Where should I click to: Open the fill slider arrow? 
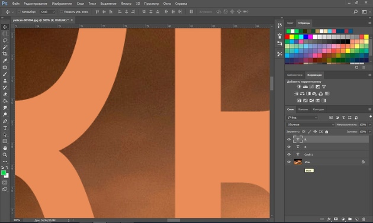click(369, 131)
